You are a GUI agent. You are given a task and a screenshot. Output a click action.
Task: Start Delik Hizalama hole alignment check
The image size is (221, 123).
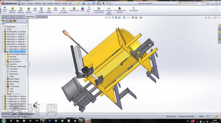[29, 10]
